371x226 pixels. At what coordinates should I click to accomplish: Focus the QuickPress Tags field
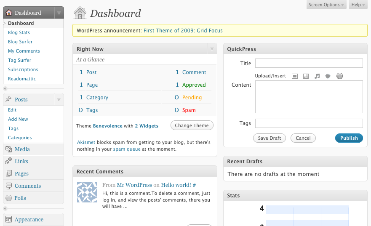tap(309, 123)
